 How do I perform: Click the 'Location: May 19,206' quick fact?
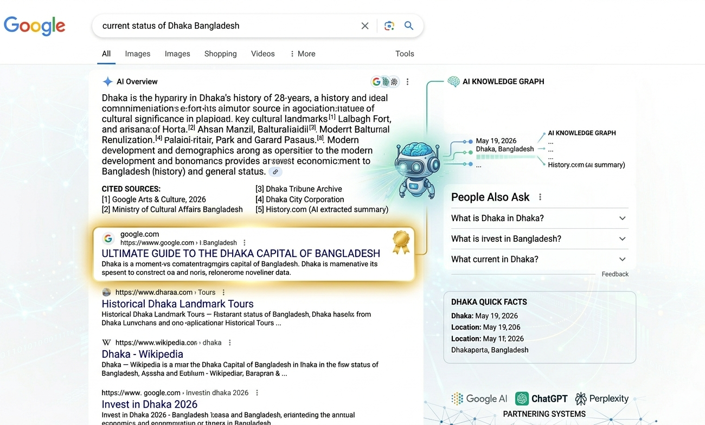(486, 327)
